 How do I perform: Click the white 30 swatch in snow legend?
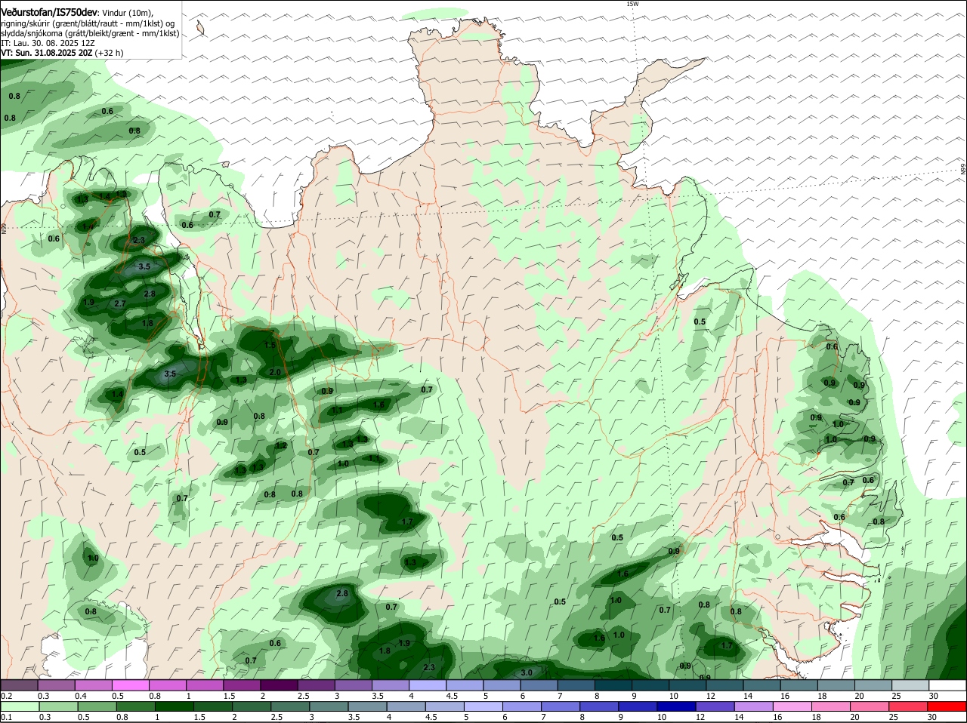(x=948, y=685)
